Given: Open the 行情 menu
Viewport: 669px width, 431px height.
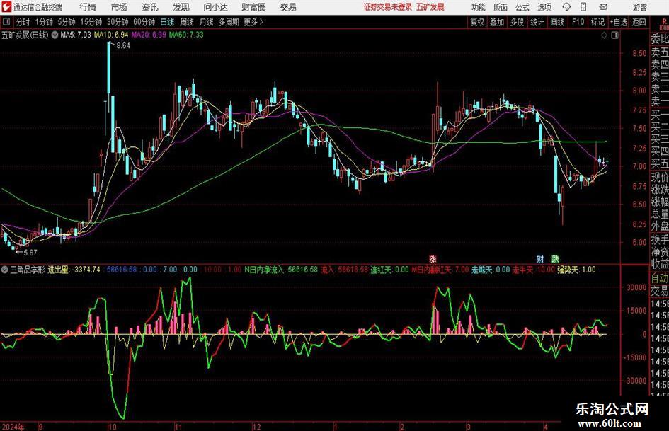Looking at the screenshot, I should click(88, 7).
